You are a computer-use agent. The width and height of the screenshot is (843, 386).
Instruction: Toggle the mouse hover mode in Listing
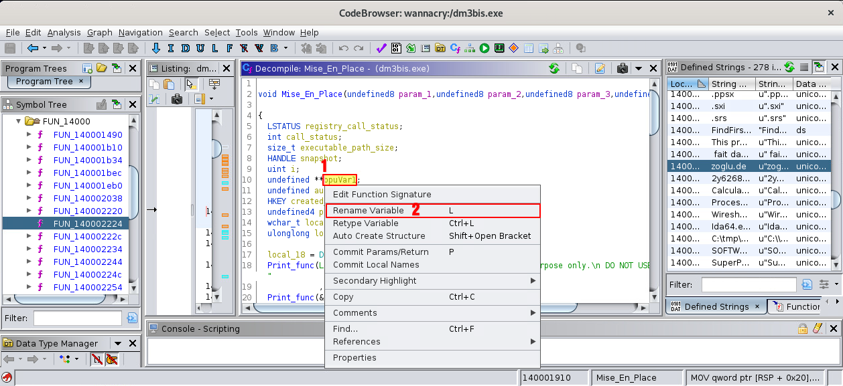coord(191,84)
